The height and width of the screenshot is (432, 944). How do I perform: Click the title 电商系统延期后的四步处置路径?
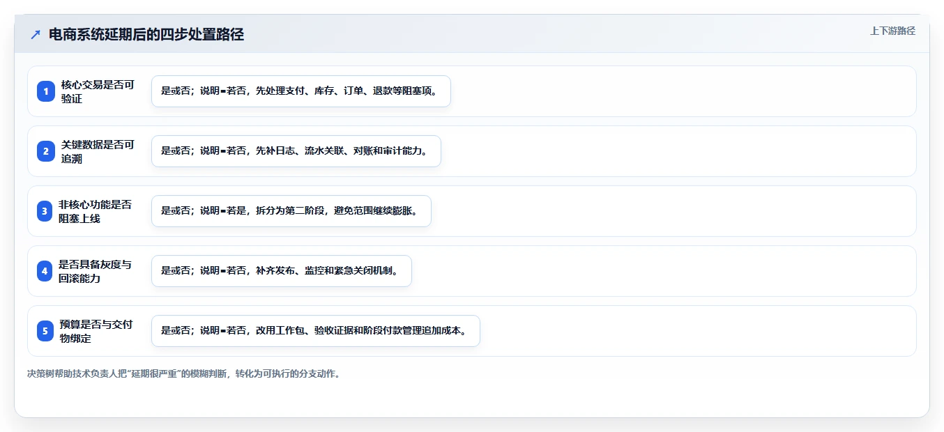[146, 35]
